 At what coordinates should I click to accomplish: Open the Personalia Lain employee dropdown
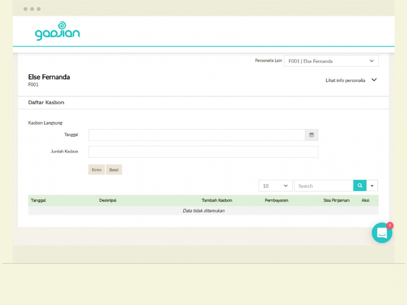pos(331,61)
